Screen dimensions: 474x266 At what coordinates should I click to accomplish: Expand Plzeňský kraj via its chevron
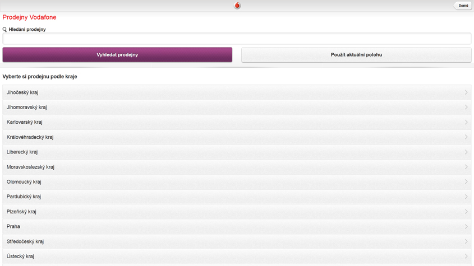[x=466, y=212]
